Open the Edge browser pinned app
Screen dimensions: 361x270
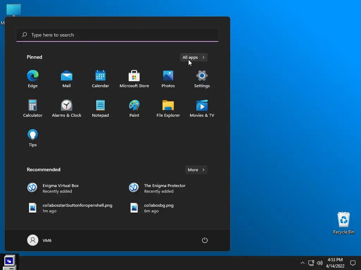point(33,79)
